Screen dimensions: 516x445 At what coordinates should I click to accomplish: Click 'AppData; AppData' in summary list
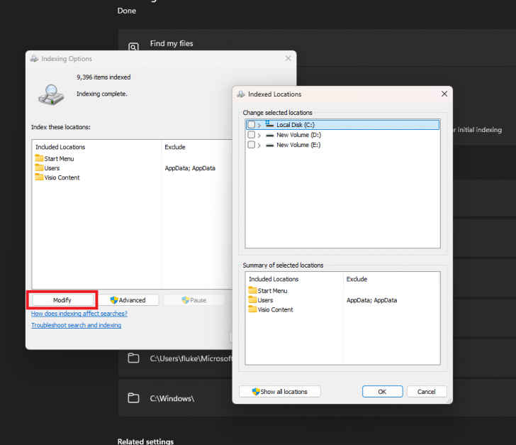click(372, 300)
